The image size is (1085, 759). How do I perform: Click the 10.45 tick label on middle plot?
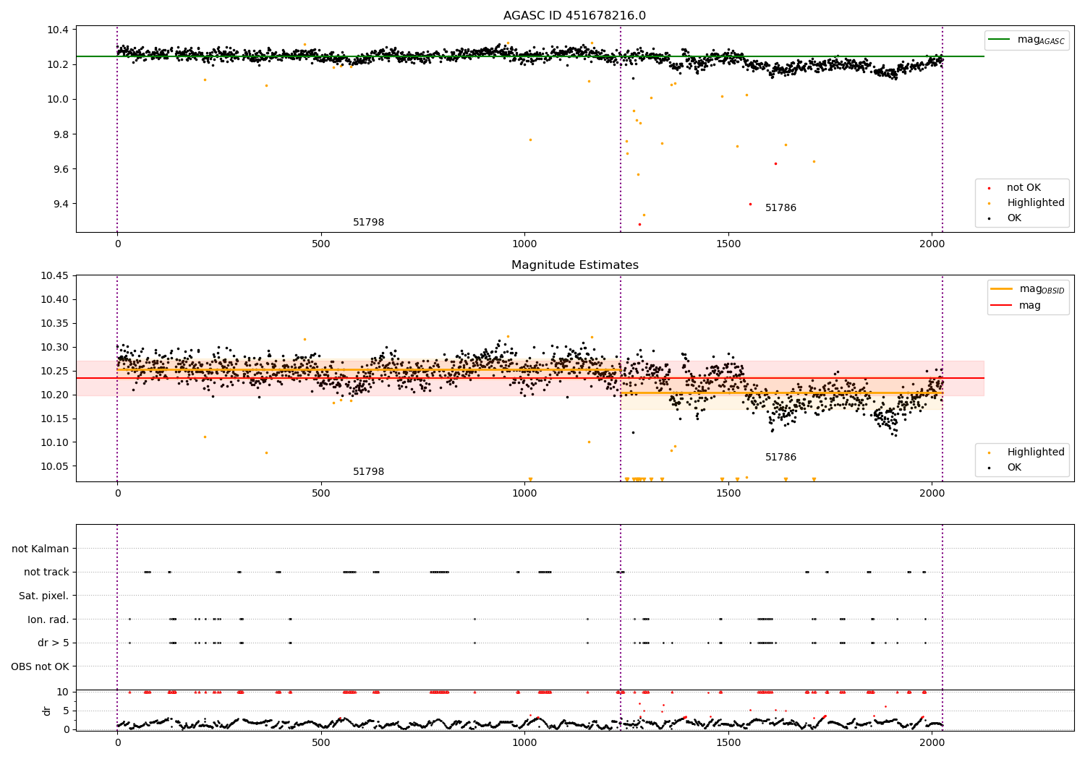(55, 275)
